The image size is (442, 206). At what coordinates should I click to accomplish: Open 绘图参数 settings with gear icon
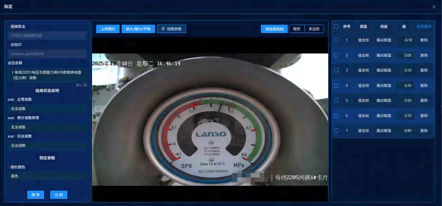click(171, 29)
